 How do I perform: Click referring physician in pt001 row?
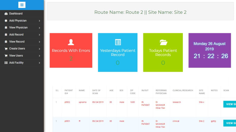click(x=160, y=124)
